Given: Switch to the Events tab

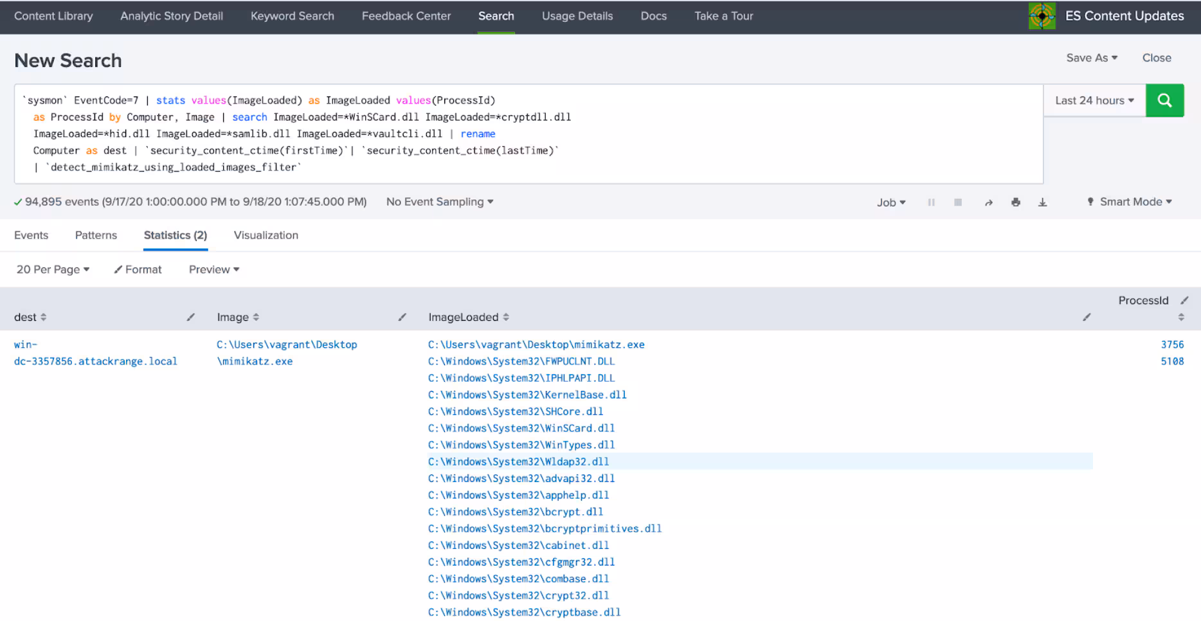Looking at the screenshot, I should pyautogui.click(x=31, y=235).
